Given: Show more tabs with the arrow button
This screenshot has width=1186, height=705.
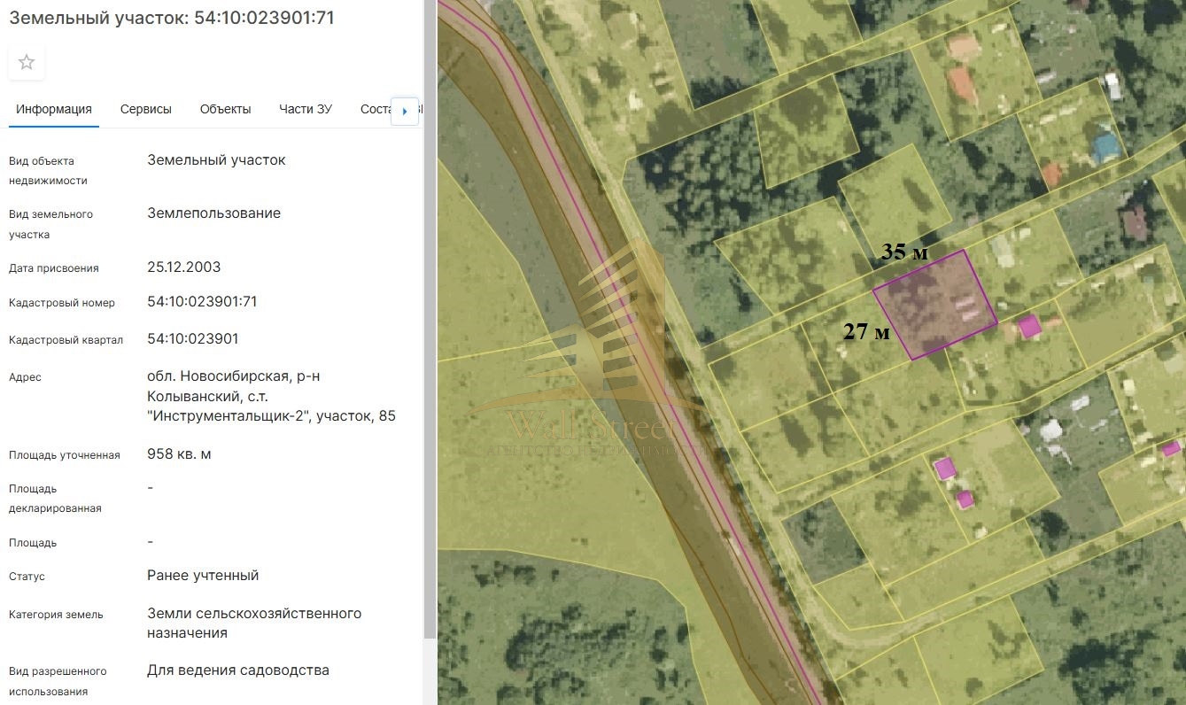Looking at the screenshot, I should pos(405,111).
